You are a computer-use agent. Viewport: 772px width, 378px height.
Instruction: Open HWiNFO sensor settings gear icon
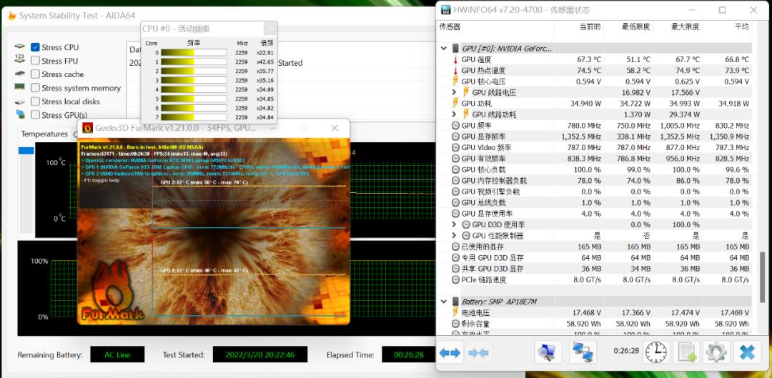[x=716, y=352]
